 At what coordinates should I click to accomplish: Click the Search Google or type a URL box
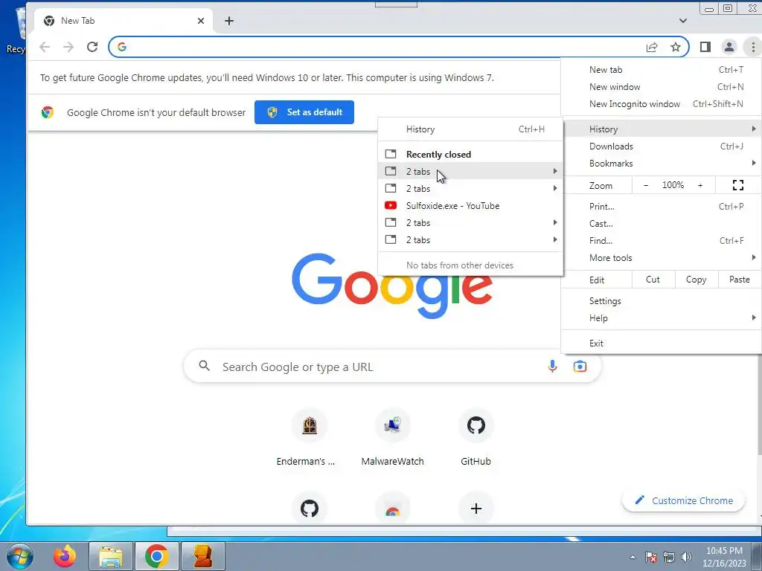click(392, 366)
